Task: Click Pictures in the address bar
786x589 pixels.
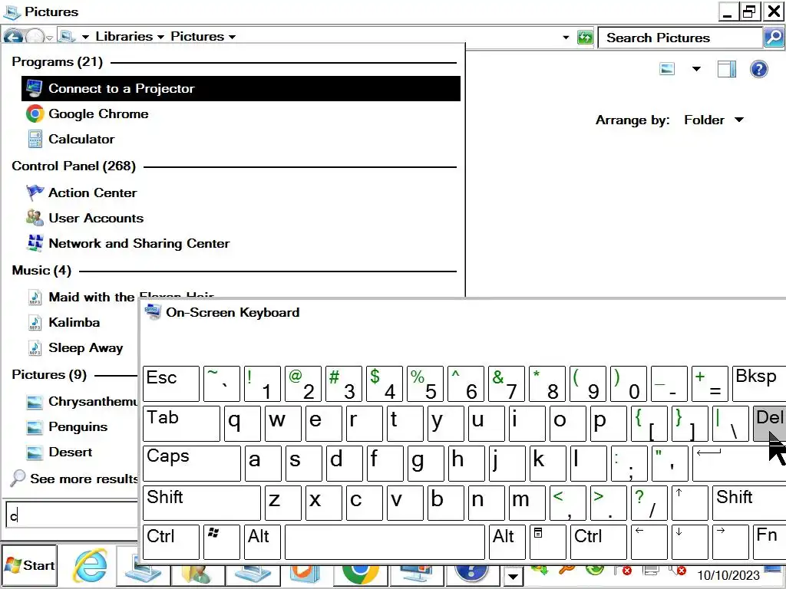Action: (x=197, y=37)
